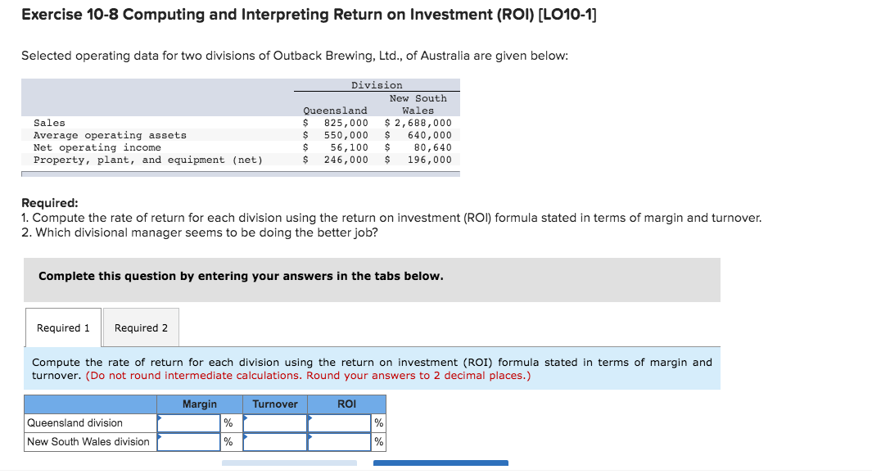
Task: Select the Queensland division row label
Action: (x=75, y=422)
